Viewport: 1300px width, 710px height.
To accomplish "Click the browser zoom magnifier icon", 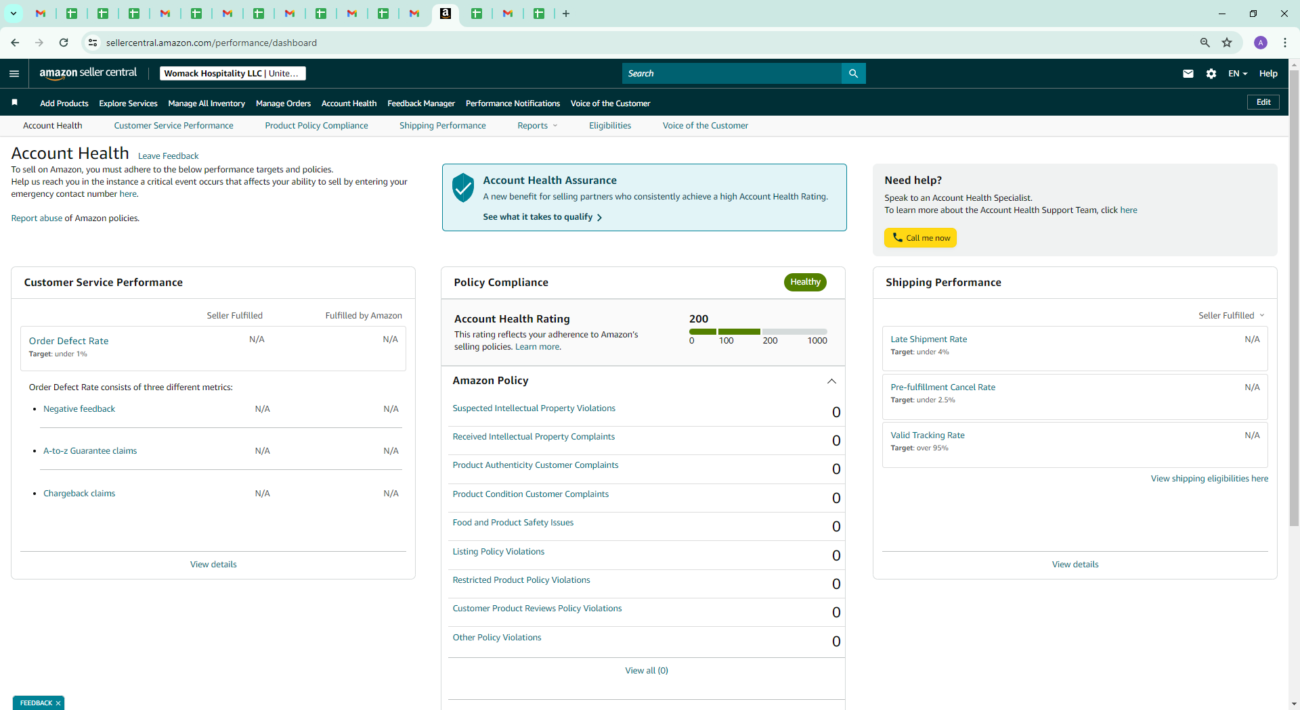I will click(x=1205, y=43).
